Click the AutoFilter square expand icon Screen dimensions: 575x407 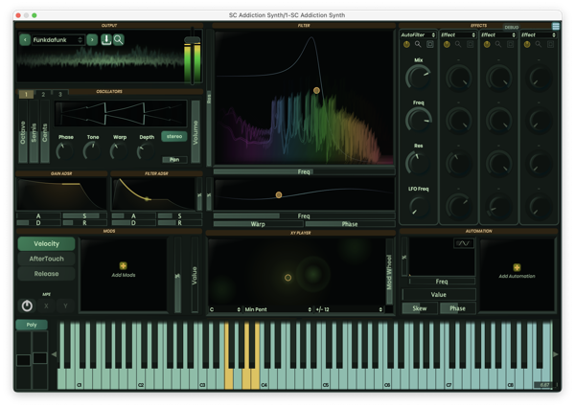coord(430,45)
